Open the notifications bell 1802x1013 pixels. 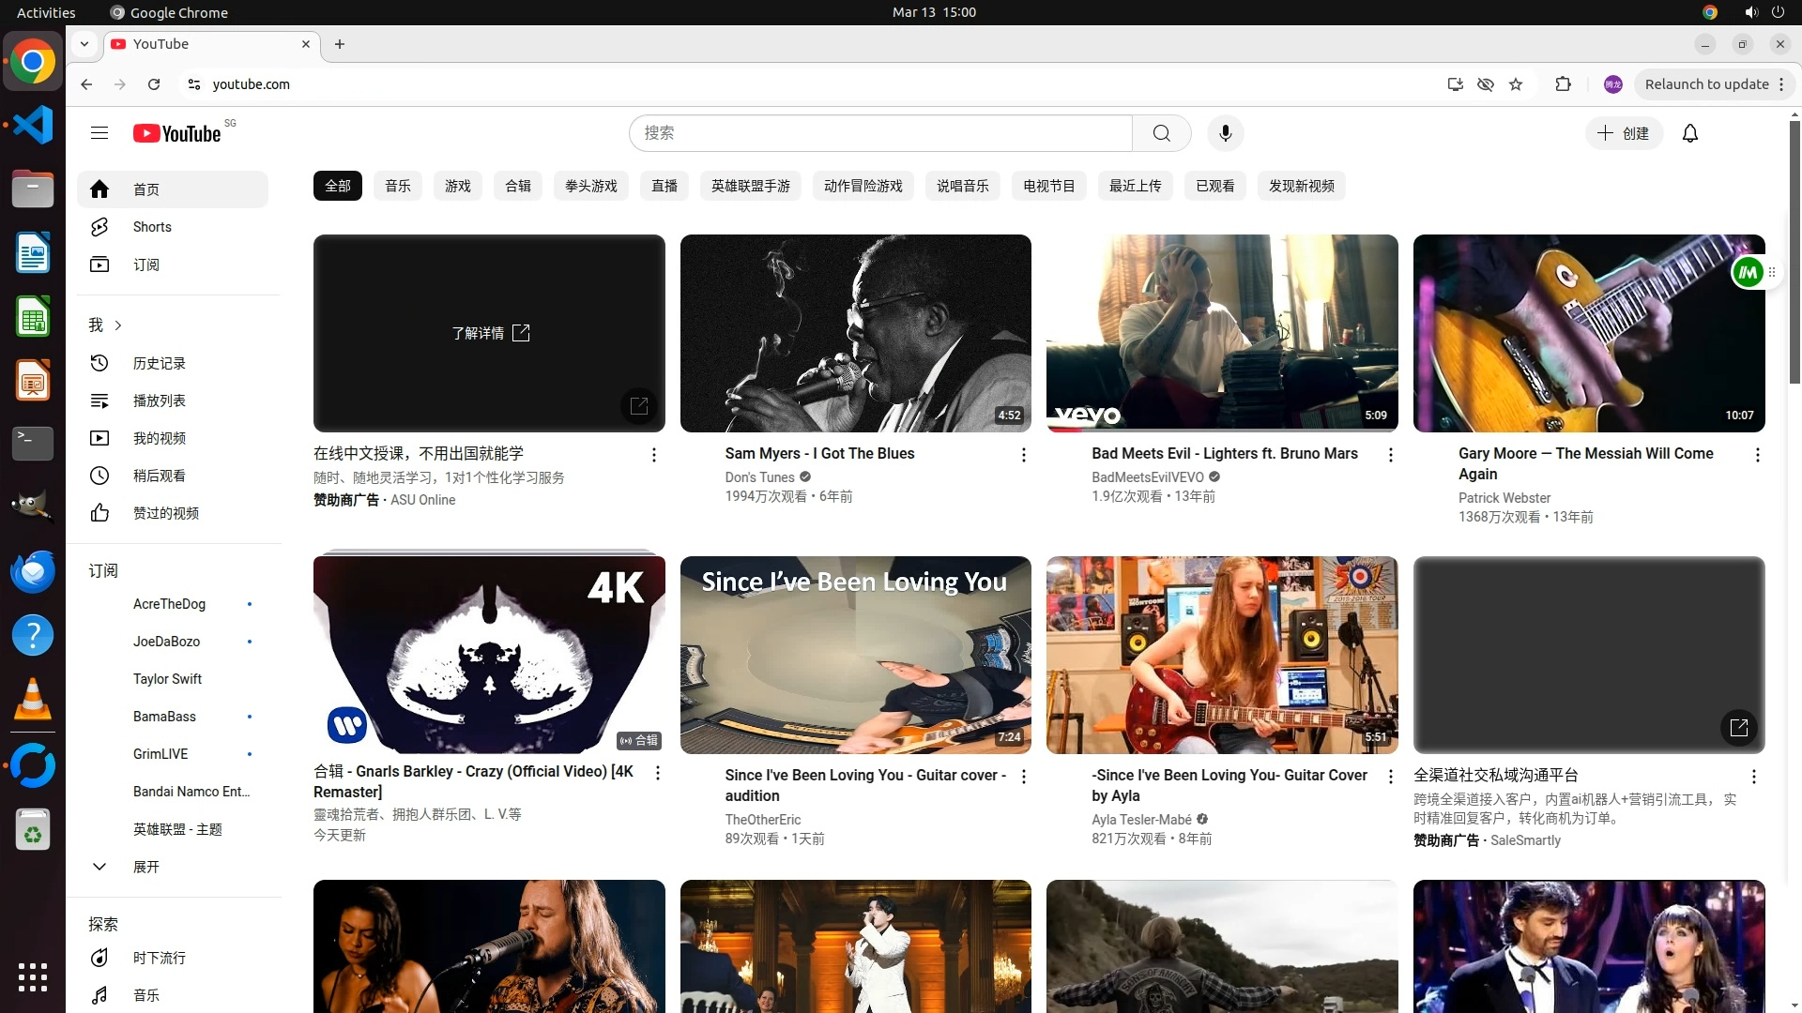coord(1689,133)
